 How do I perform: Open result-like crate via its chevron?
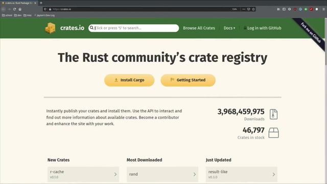click(273, 174)
